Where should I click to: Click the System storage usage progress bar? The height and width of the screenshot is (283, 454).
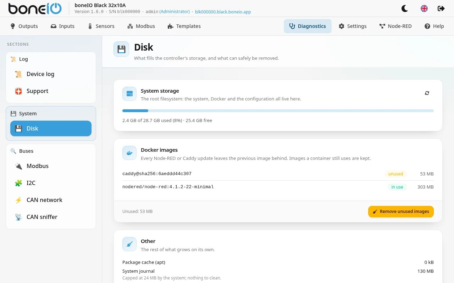(278, 111)
